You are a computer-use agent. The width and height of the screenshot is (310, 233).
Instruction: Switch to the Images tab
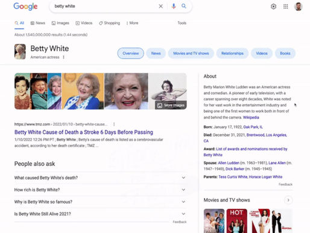coord(60,23)
